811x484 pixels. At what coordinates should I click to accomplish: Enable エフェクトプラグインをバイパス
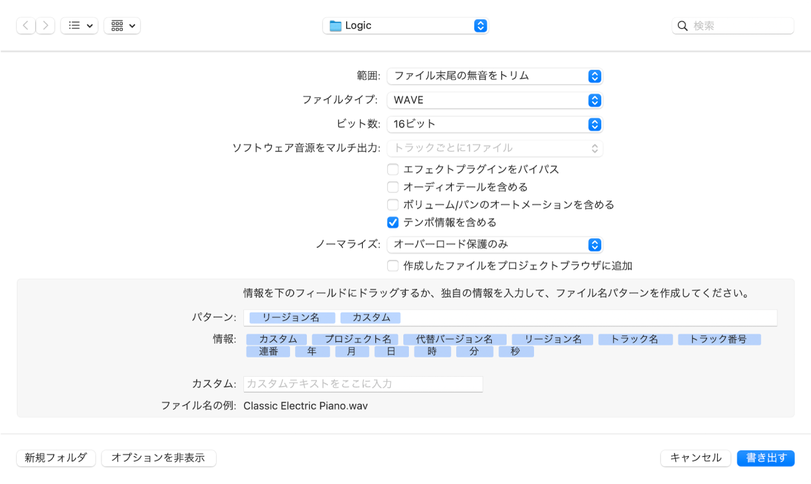pos(393,169)
